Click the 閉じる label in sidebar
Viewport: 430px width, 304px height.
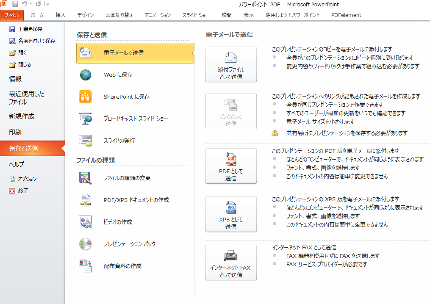click(x=25, y=65)
